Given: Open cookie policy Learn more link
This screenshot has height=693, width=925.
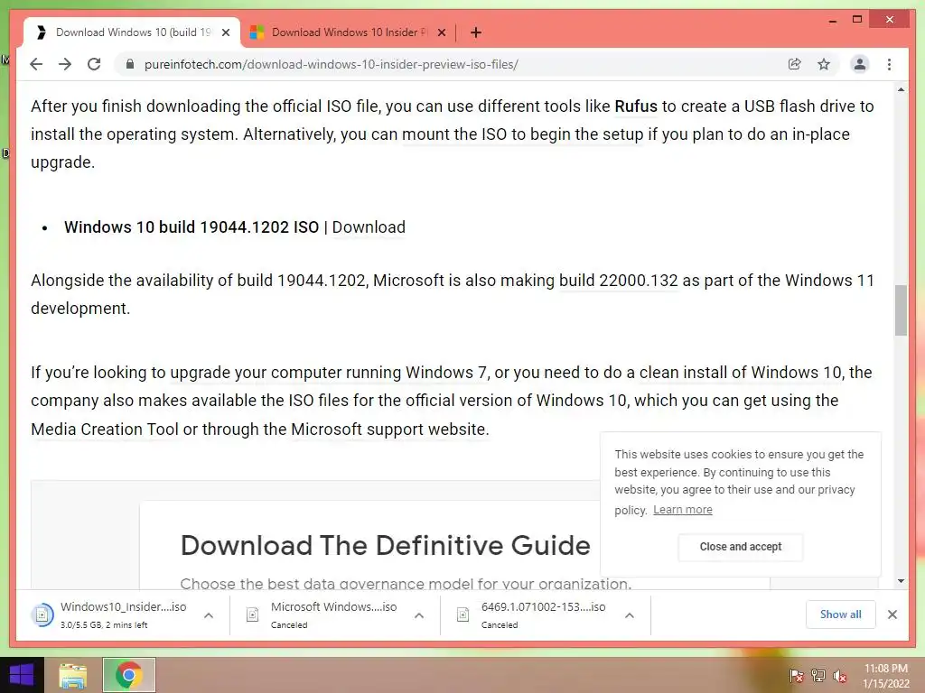Looking at the screenshot, I should (x=683, y=510).
